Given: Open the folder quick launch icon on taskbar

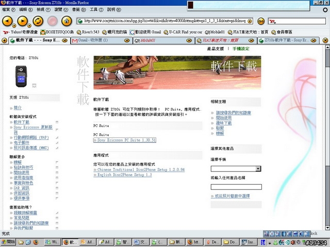Looking at the screenshot, I should tap(21, 242).
